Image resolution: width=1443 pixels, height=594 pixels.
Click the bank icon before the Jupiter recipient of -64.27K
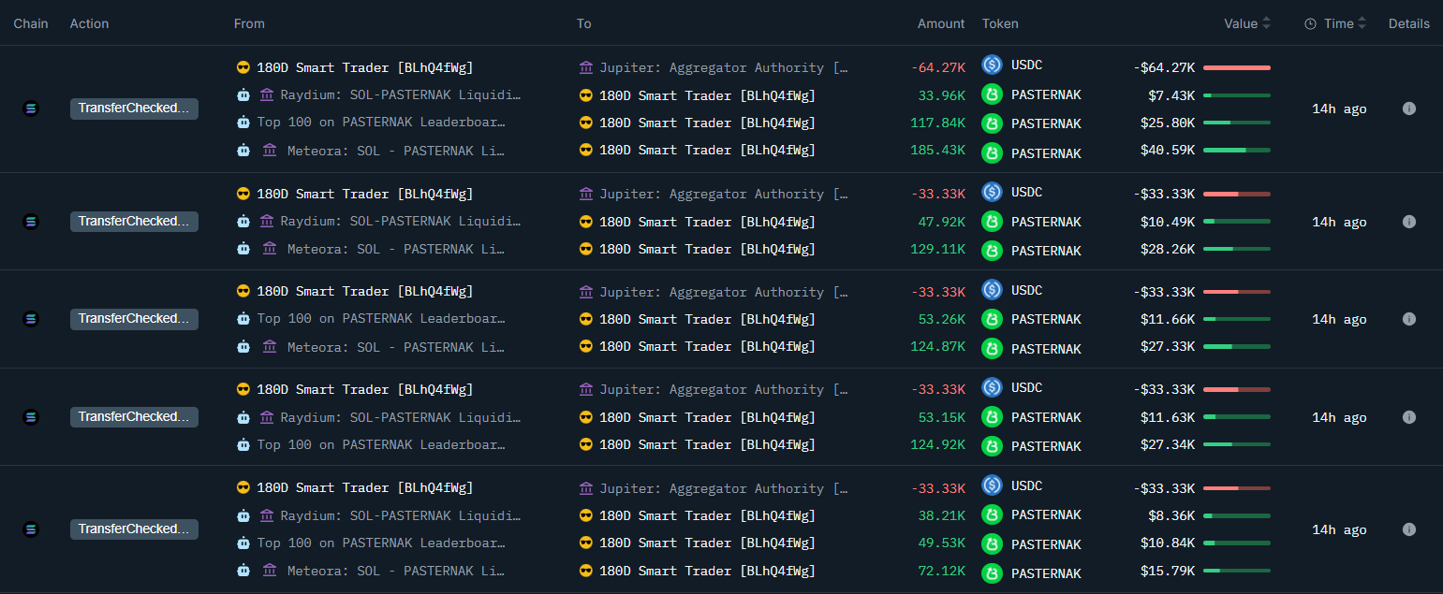[586, 67]
